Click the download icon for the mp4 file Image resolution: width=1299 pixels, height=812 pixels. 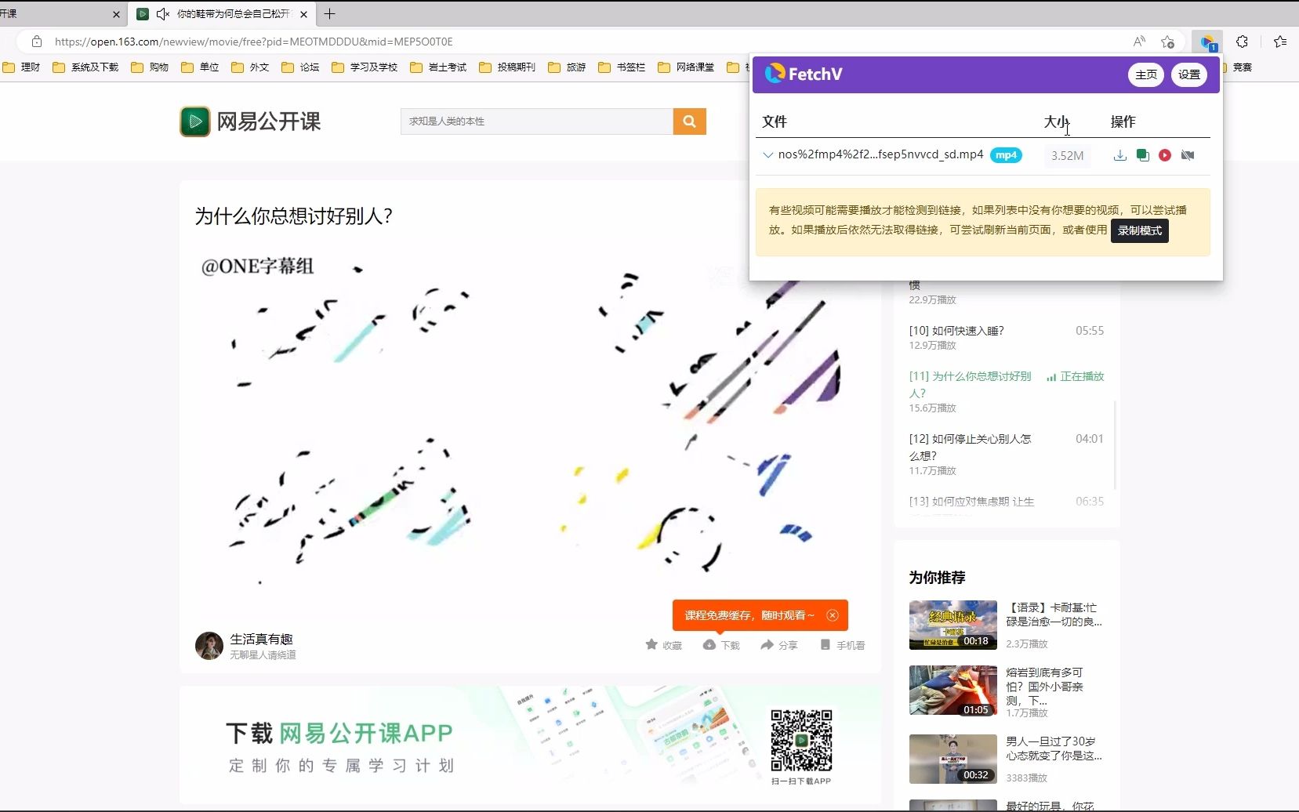[x=1119, y=155]
